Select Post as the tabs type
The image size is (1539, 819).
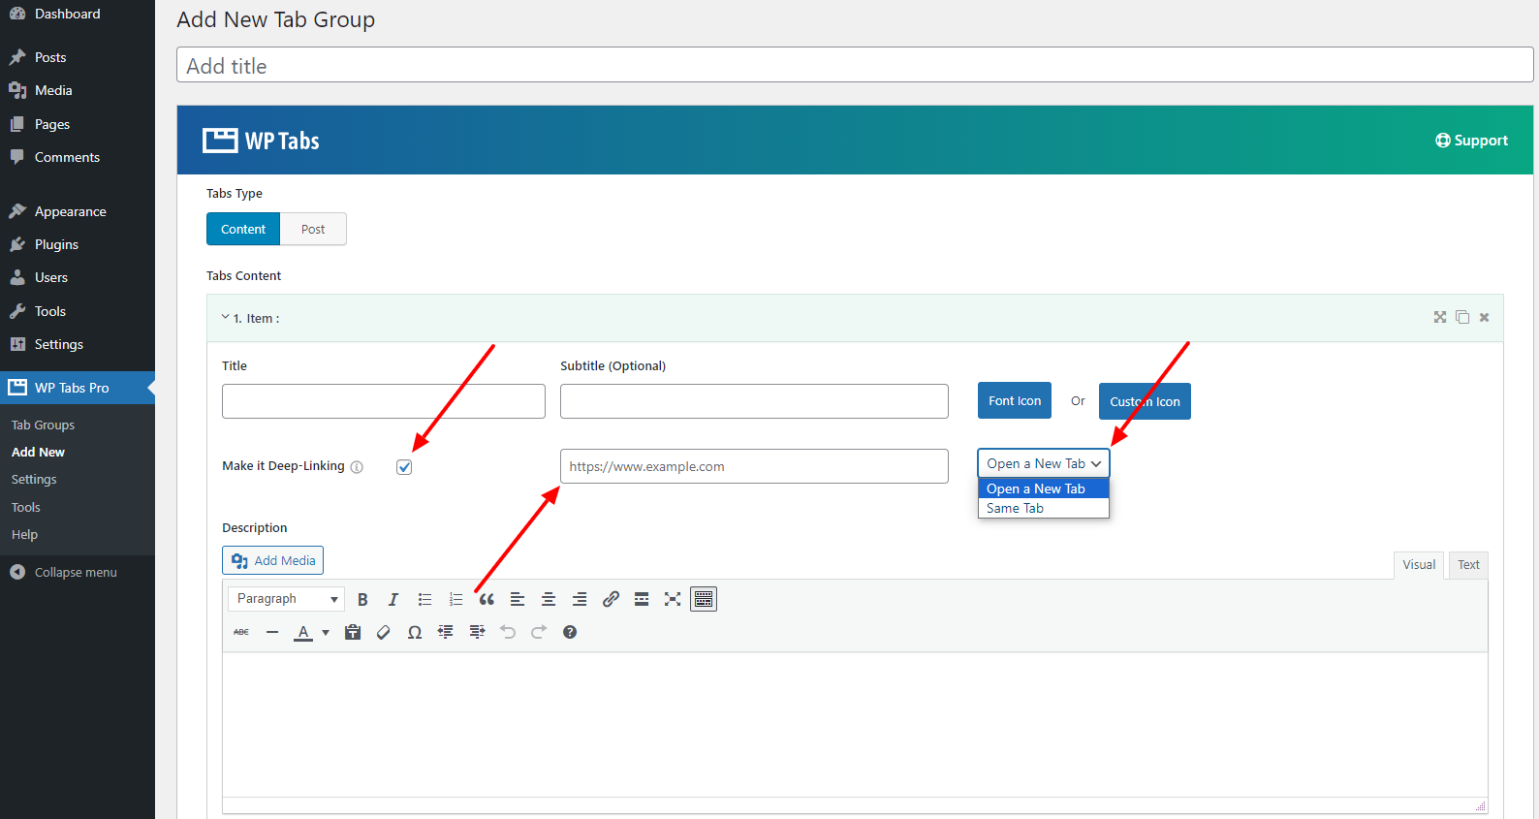[312, 229]
